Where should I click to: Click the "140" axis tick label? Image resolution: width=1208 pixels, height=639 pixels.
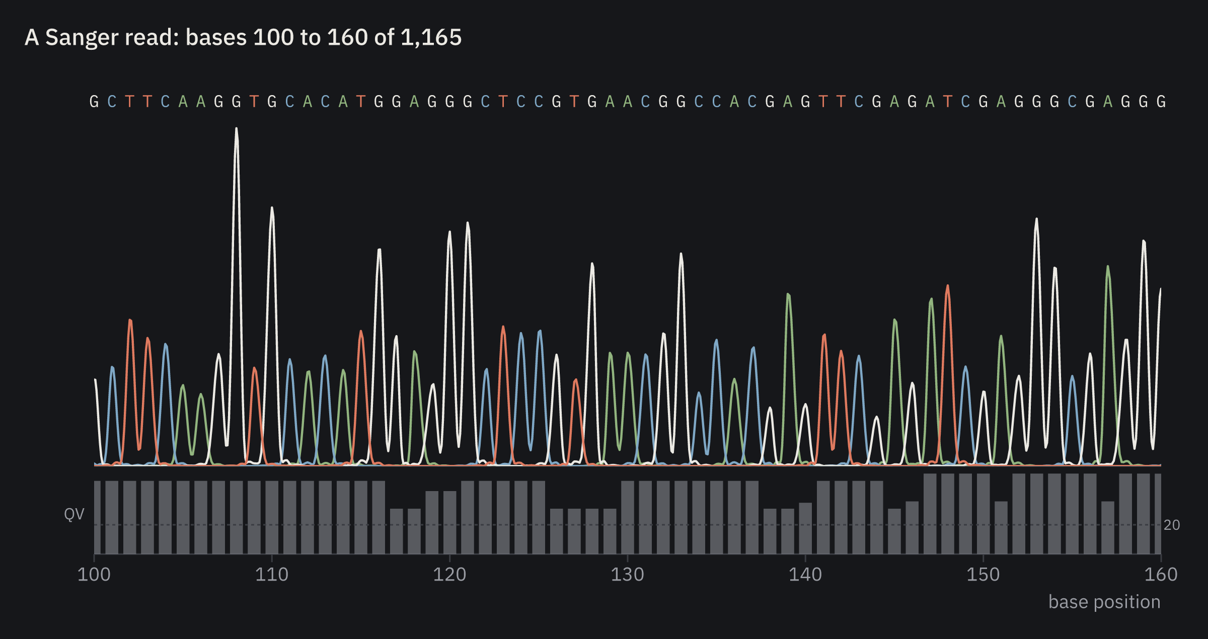(805, 575)
